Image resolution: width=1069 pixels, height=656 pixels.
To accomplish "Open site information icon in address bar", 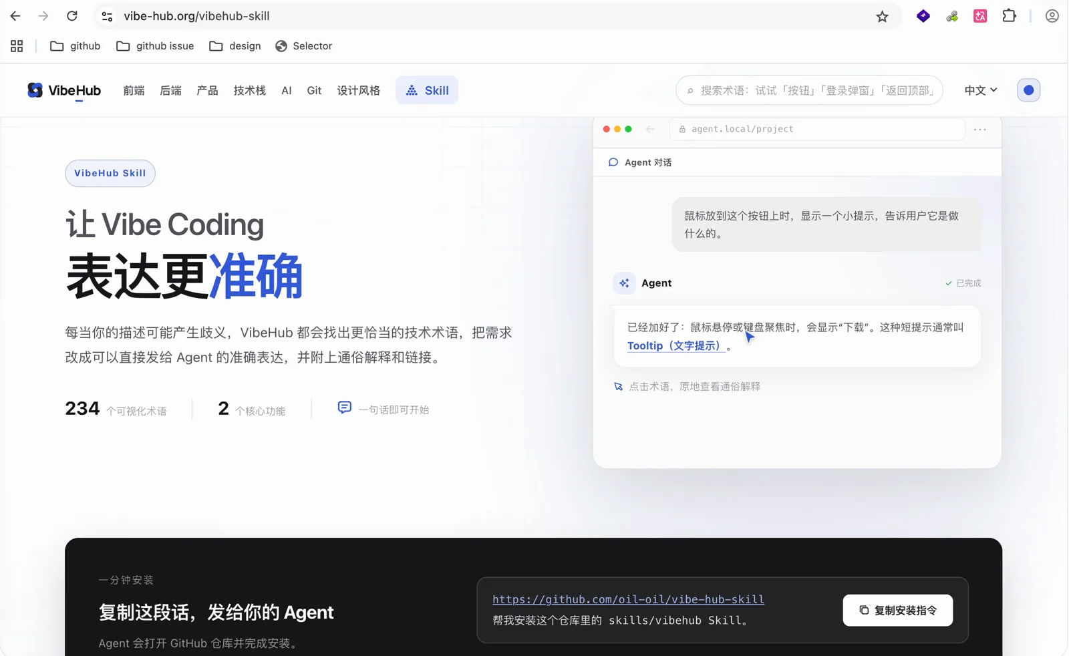I will click(x=107, y=16).
